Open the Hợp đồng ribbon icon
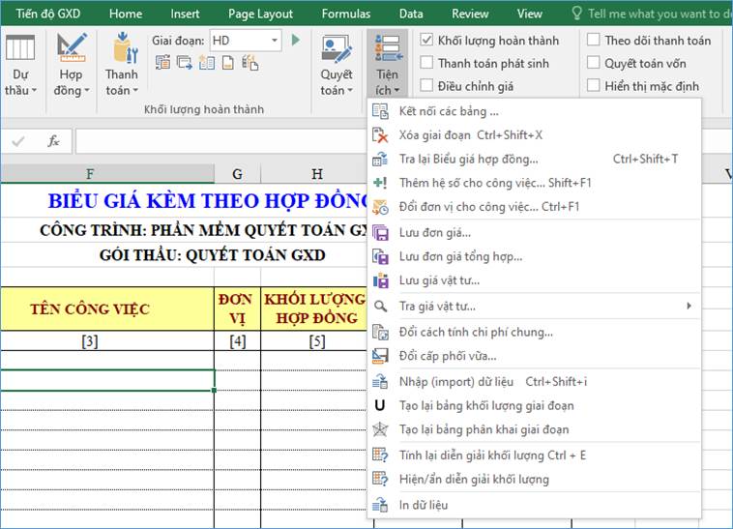The height and width of the screenshot is (529, 733). [71, 50]
